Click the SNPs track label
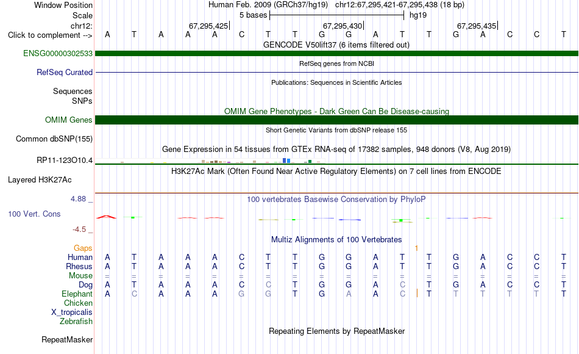Viewport: 579px width, 354px height. [82, 101]
